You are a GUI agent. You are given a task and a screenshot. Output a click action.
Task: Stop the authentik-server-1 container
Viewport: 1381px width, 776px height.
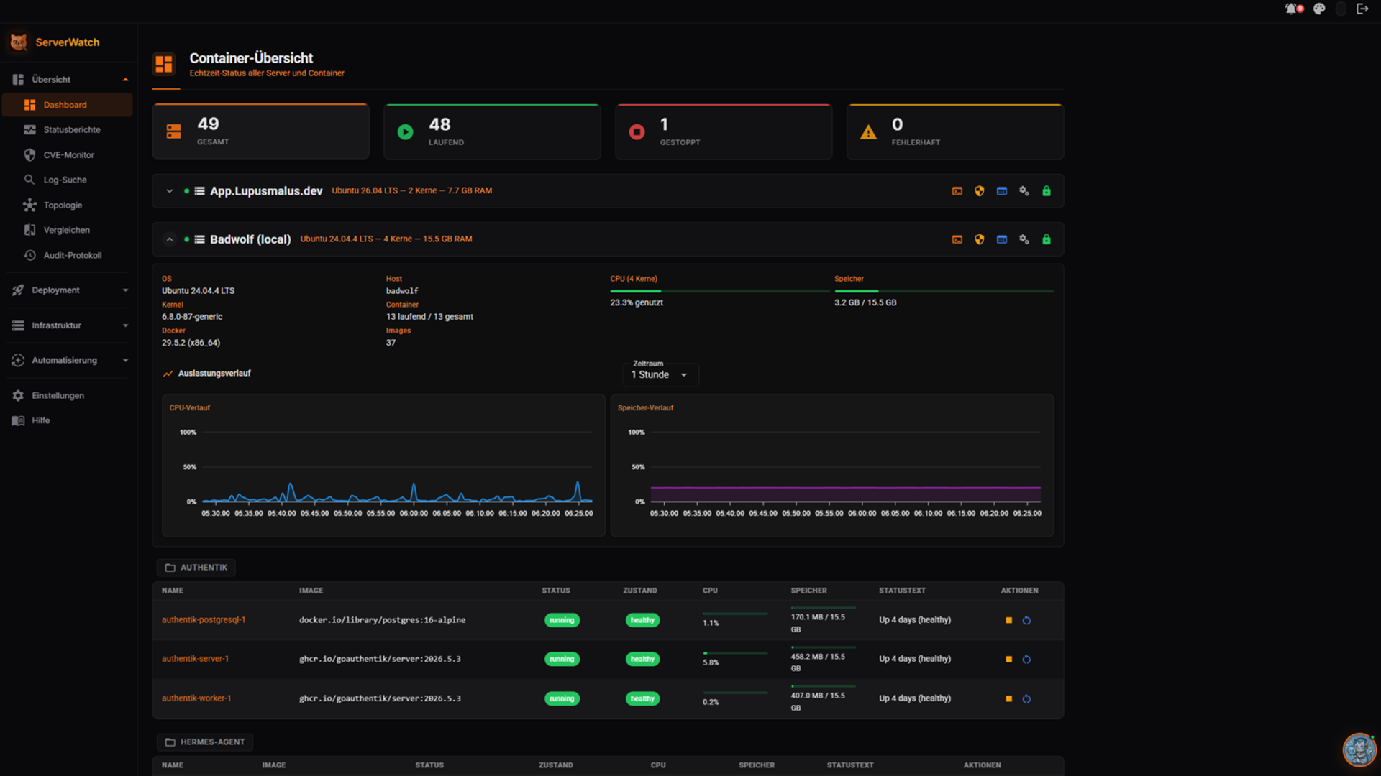coord(1008,659)
